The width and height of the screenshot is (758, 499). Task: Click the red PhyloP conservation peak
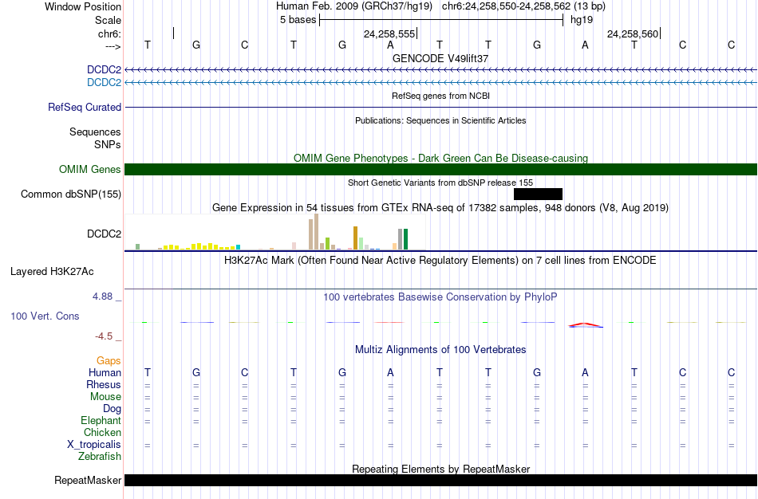(585, 324)
